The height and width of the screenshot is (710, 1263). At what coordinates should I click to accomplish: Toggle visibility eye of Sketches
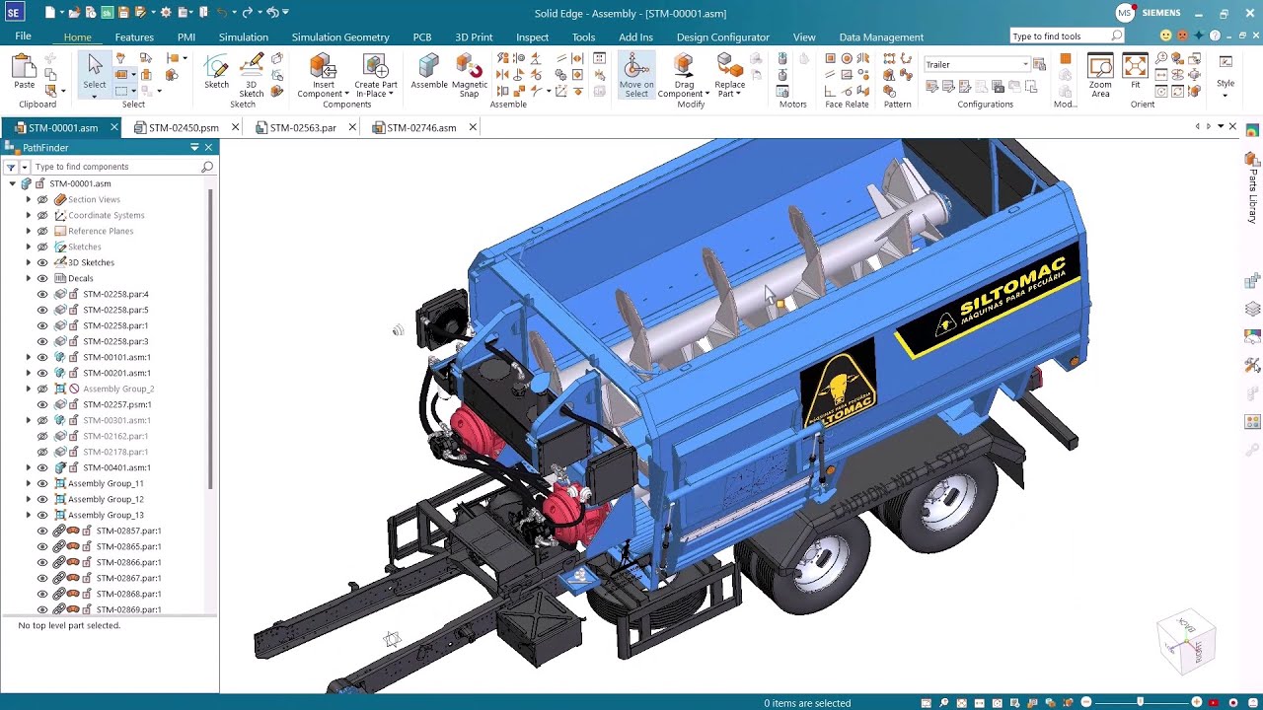coord(42,247)
